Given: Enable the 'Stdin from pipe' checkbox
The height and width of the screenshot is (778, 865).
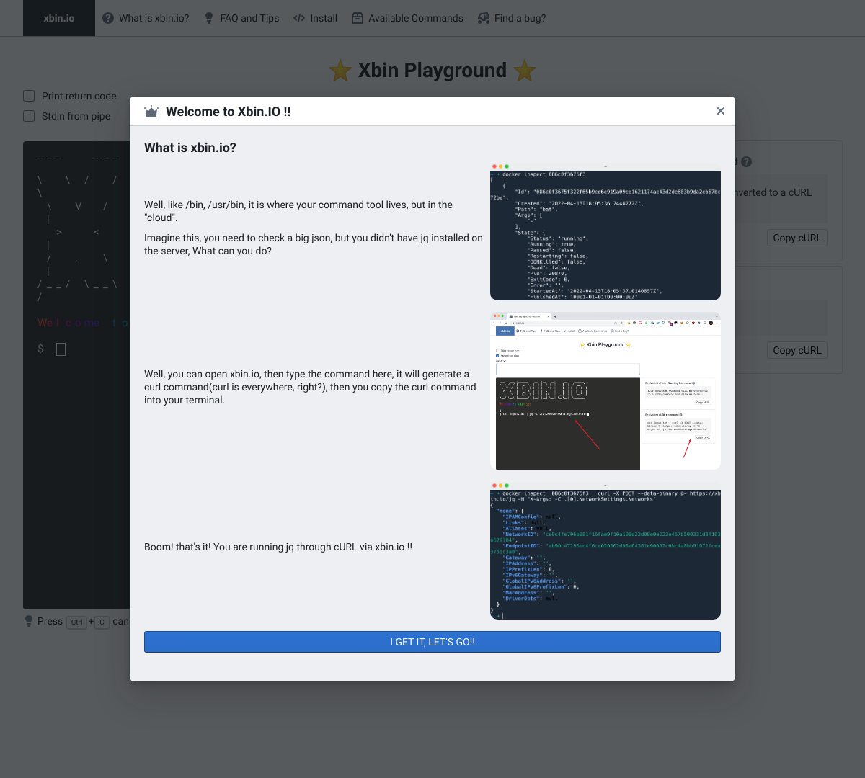Looking at the screenshot, I should click(29, 116).
